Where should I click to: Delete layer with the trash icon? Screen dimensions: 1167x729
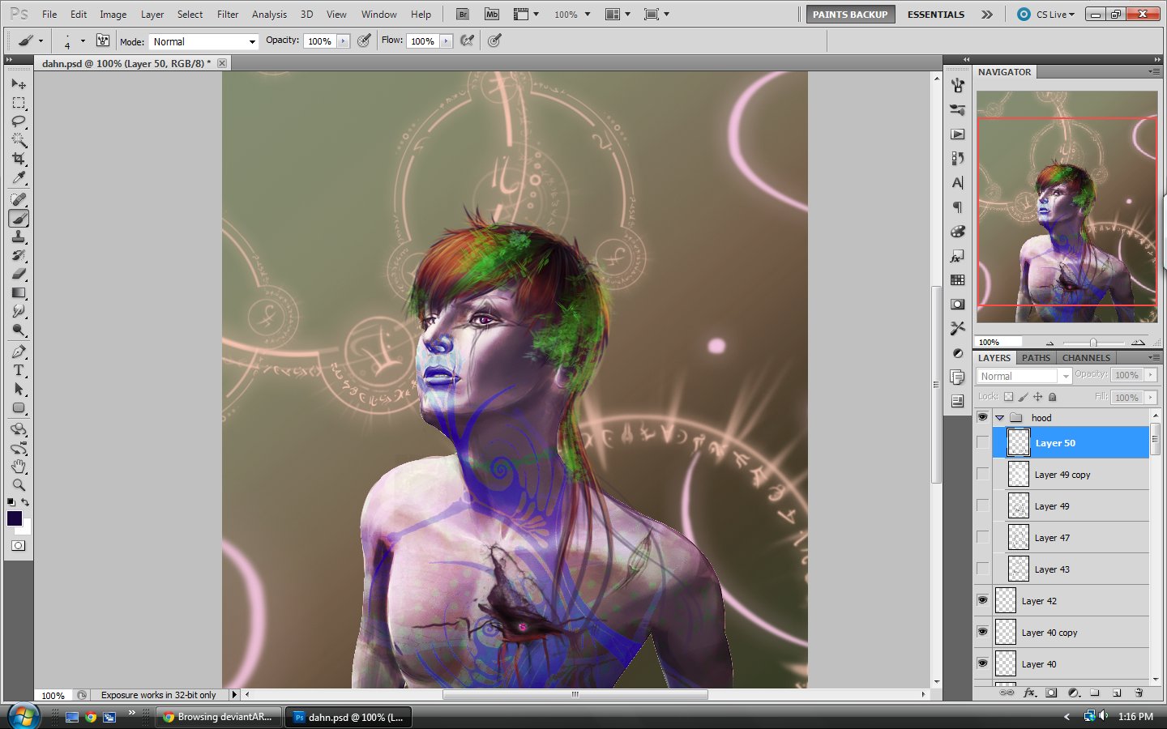1139,693
